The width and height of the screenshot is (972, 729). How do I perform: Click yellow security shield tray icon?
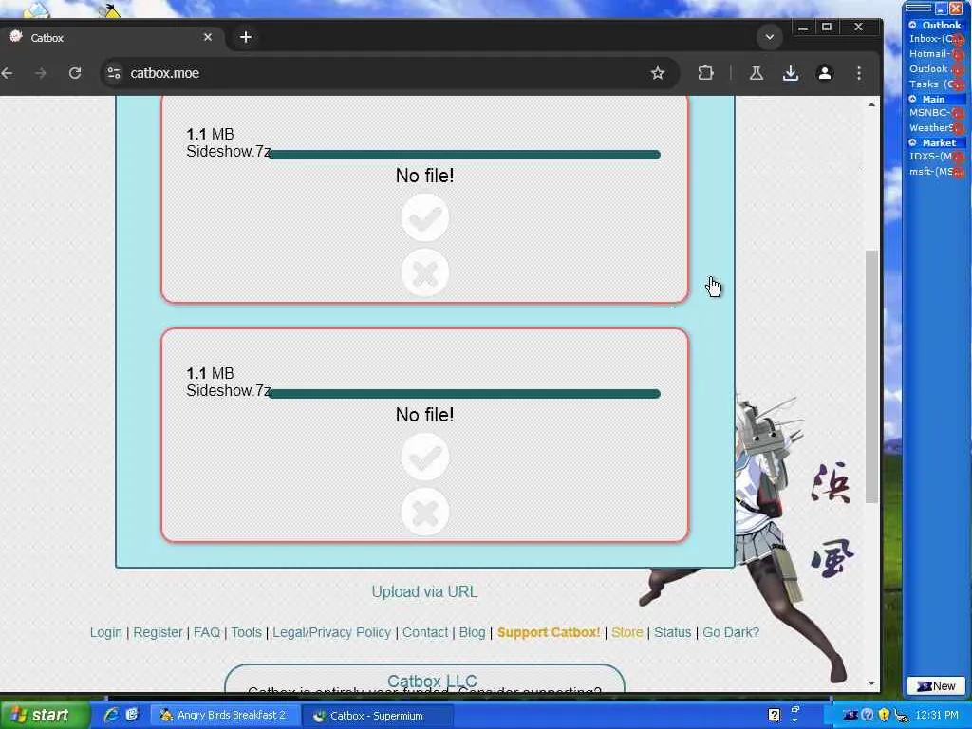884,716
